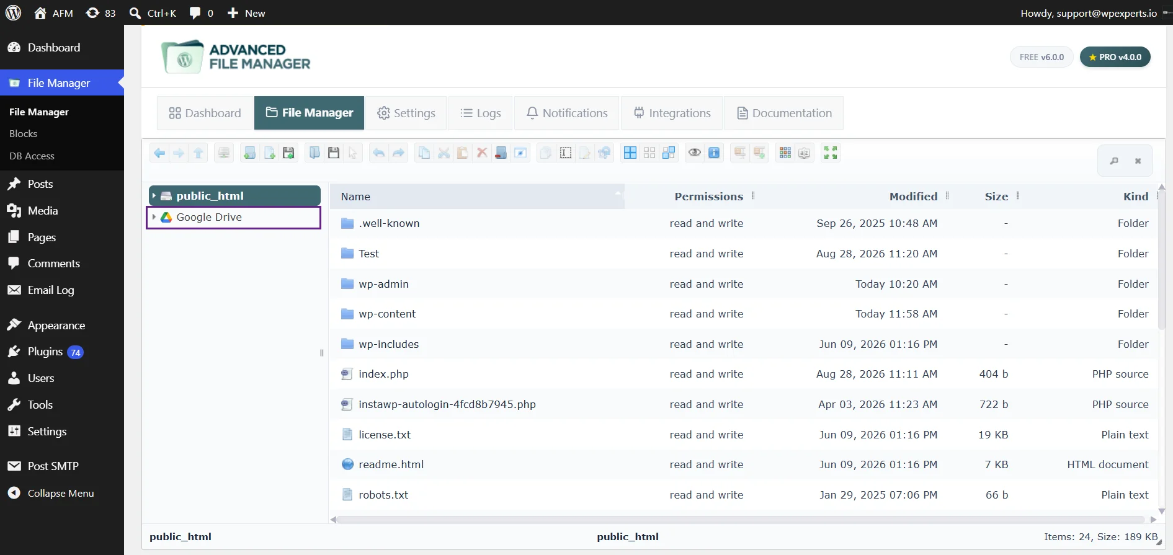
Task: Click the scissors Cut icon
Action: [x=444, y=153]
